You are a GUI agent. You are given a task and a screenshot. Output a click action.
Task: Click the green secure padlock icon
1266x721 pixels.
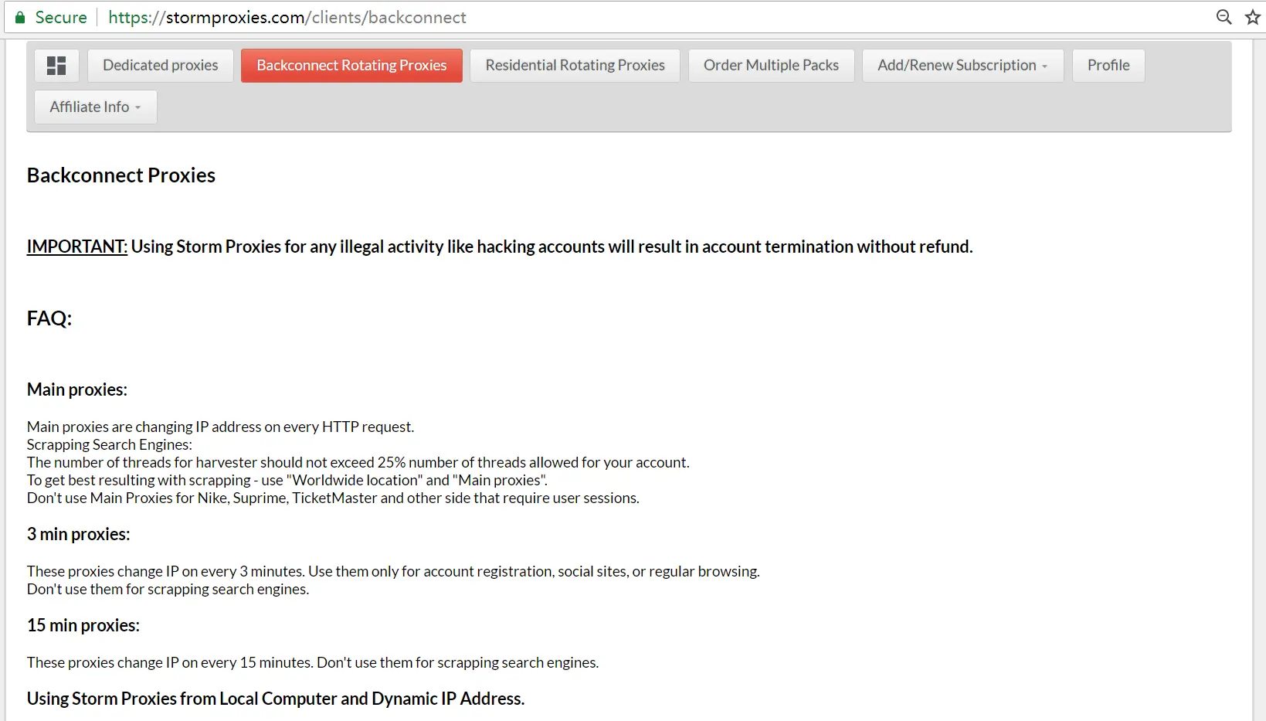pos(20,17)
